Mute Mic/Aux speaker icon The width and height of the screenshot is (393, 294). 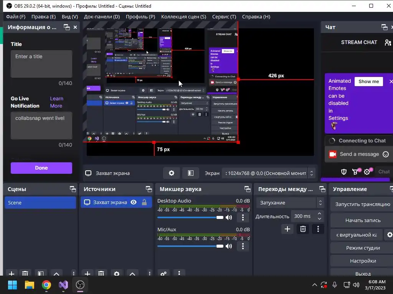click(229, 246)
